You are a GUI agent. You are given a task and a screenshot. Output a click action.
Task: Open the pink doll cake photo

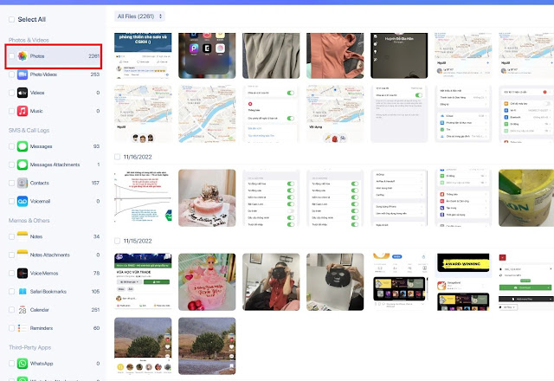click(x=207, y=282)
